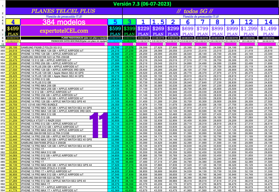Click the $799 plan price in row 383
The width and height of the screenshot is (279, 192).
click(x=202, y=155)
